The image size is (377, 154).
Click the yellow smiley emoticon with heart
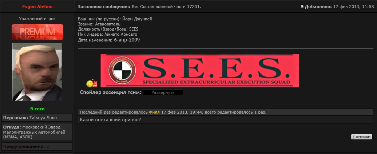pos(92,83)
